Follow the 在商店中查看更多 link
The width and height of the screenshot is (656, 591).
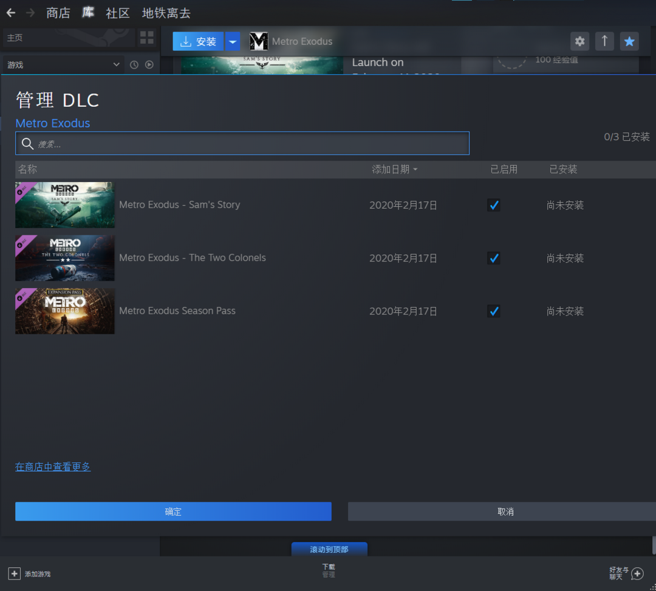tap(53, 467)
